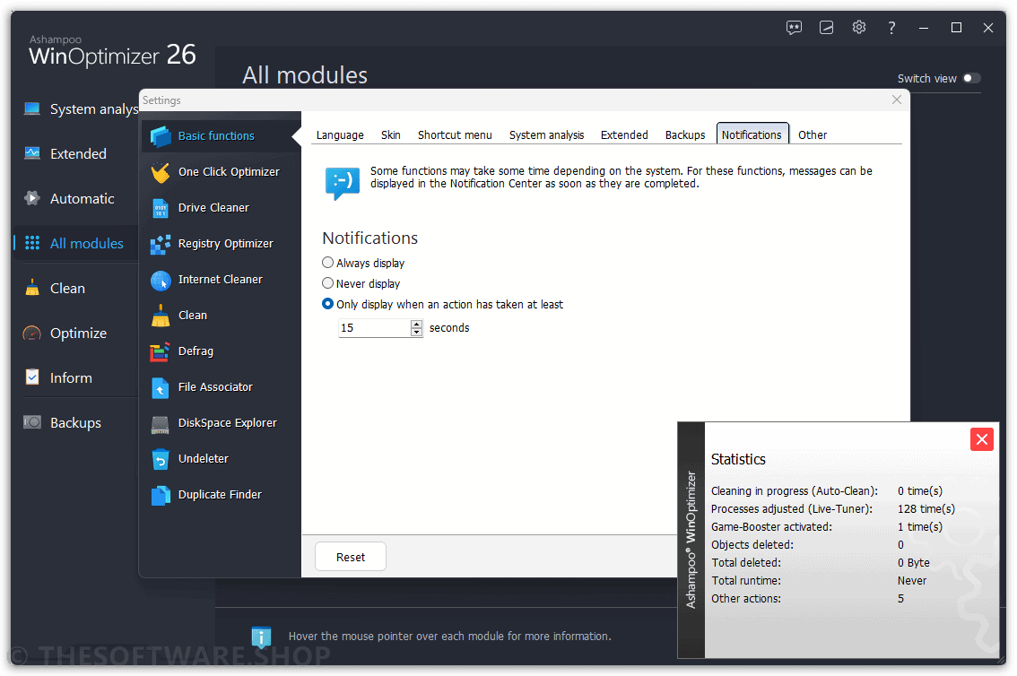The image size is (1017, 676).
Task: Select Only display when action has taken option
Action: pos(327,304)
